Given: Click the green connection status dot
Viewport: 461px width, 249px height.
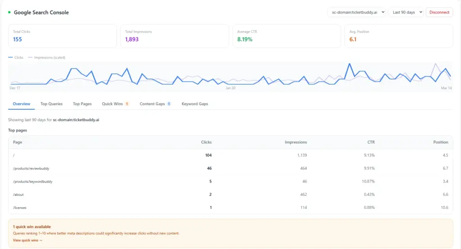Looking at the screenshot, I should click(9, 12).
